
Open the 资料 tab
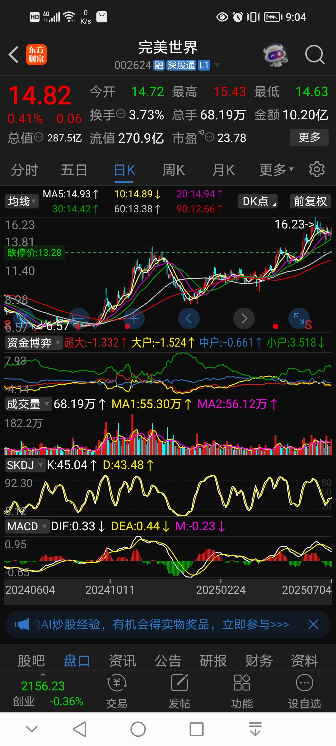tap(305, 660)
